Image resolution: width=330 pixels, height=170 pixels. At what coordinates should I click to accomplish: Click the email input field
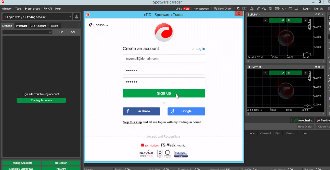(x=164, y=59)
